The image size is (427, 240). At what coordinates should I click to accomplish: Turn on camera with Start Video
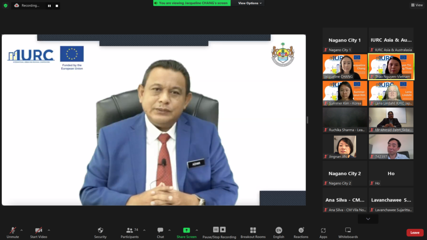click(x=38, y=232)
